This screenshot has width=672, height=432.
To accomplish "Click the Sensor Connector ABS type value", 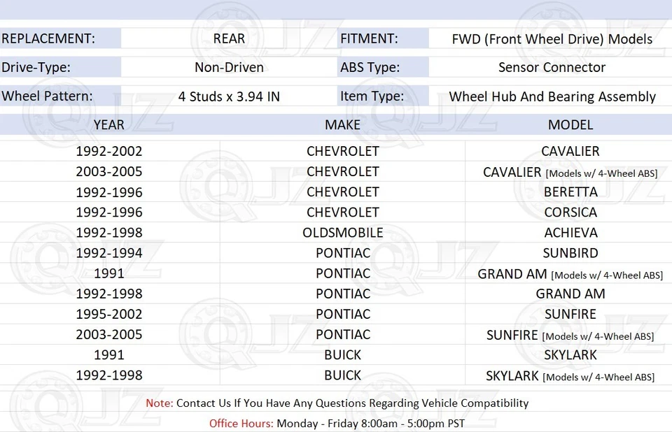I will click(552, 68).
